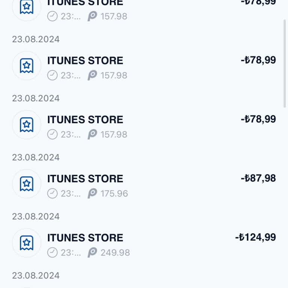Tap the points icon beside 175.96

click(92, 193)
